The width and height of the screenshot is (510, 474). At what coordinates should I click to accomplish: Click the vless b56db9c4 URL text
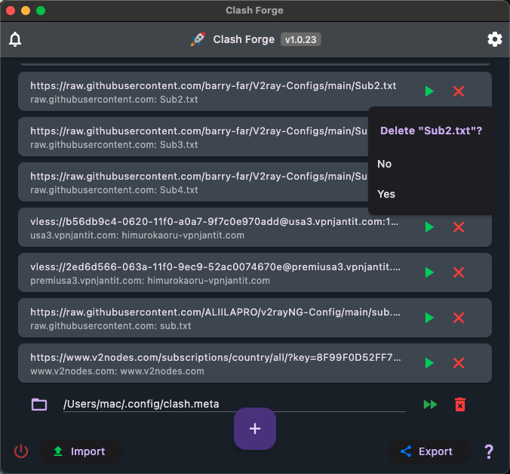(214, 222)
